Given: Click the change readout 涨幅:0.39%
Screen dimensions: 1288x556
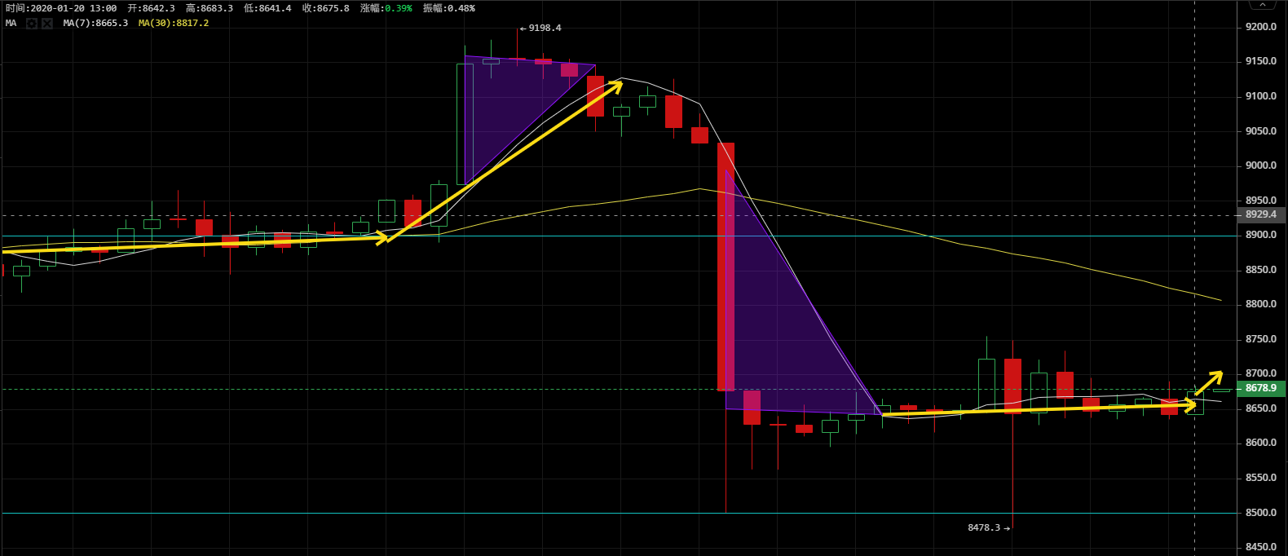Looking at the screenshot, I should pyautogui.click(x=386, y=8).
